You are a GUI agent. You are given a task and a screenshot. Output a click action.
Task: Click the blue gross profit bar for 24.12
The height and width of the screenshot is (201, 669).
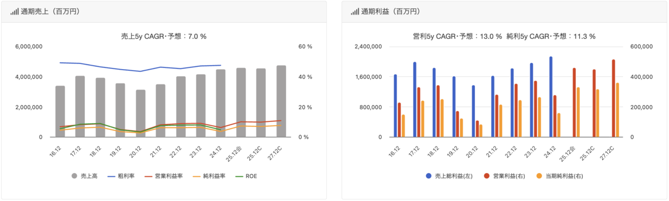(x=551, y=97)
